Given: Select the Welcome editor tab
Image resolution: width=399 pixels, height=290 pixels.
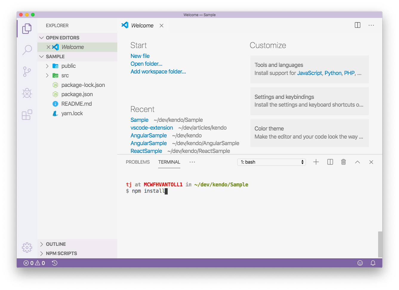Looking at the screenshot, I should click(143, 25).
